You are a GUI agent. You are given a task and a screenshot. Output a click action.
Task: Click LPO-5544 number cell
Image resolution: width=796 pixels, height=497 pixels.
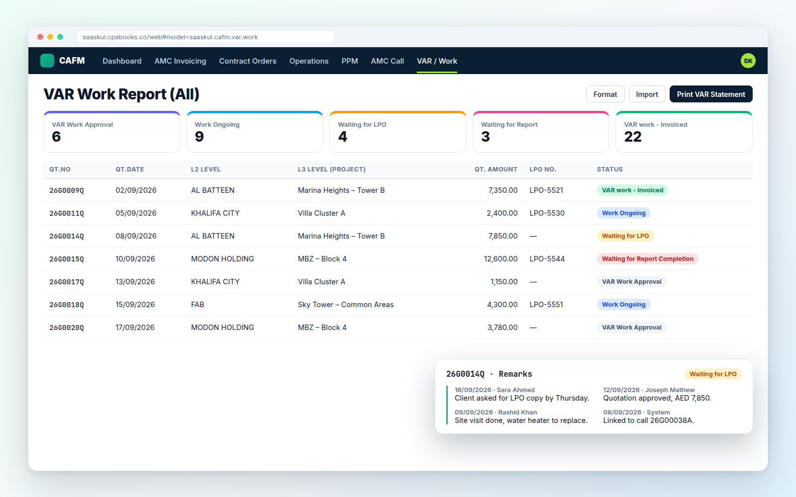pyautogui.click(x=547, y=259)
